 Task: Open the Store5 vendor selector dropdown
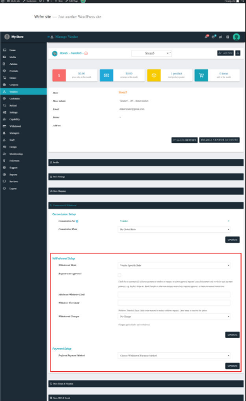click(x=151, y=53)
